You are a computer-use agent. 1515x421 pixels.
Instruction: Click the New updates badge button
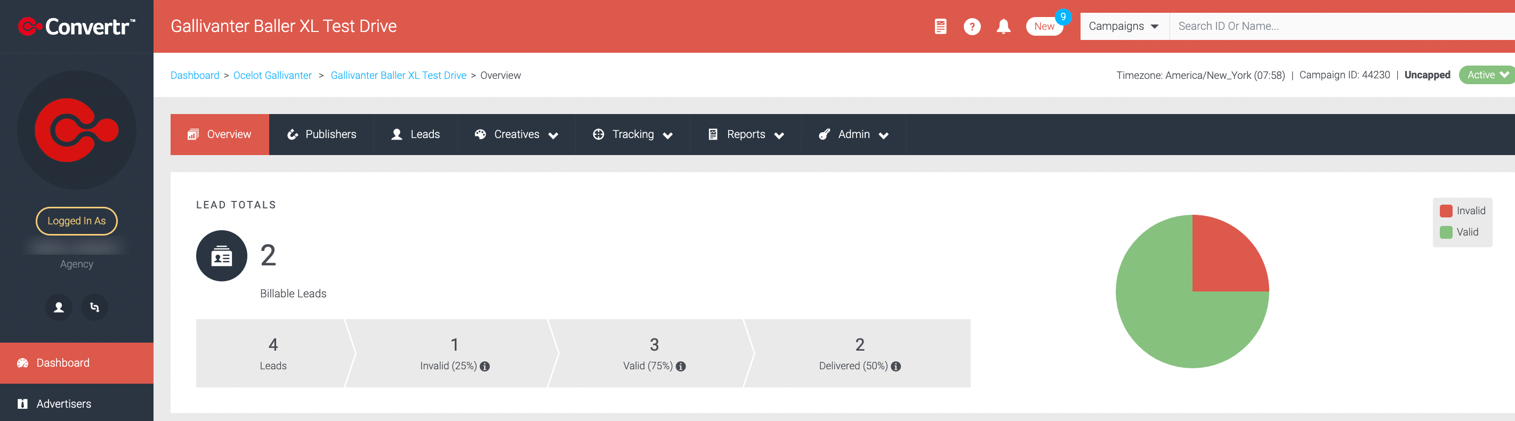tap(1044, 27)
